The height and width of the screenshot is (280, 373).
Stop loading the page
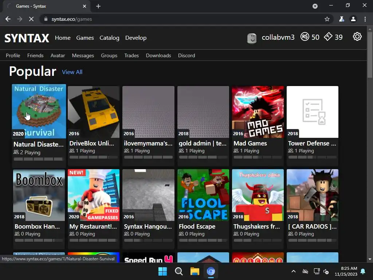click(31, 19)
